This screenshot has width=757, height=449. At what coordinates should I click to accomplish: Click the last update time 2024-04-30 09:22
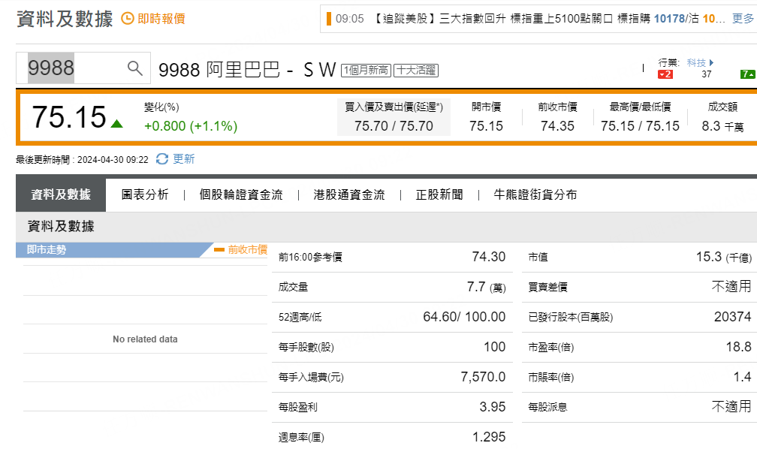click(x=113, y=160)
